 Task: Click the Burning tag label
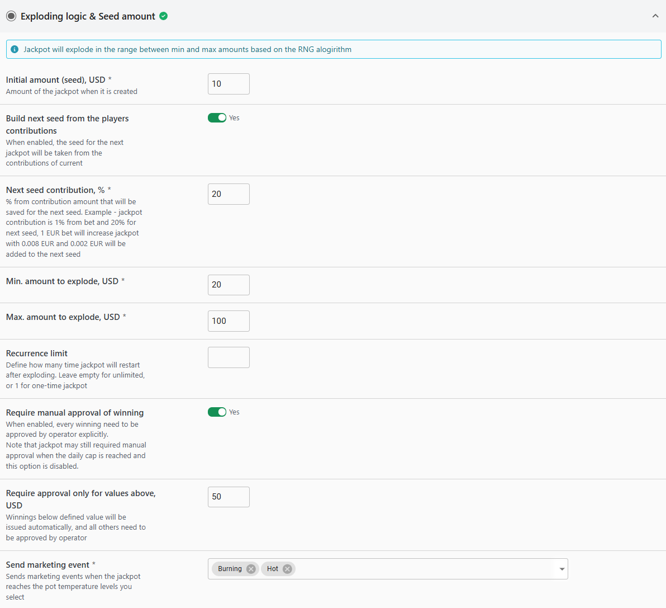coord(230,569)
